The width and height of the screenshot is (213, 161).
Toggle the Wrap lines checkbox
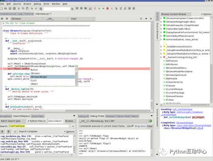pos(132,126)
